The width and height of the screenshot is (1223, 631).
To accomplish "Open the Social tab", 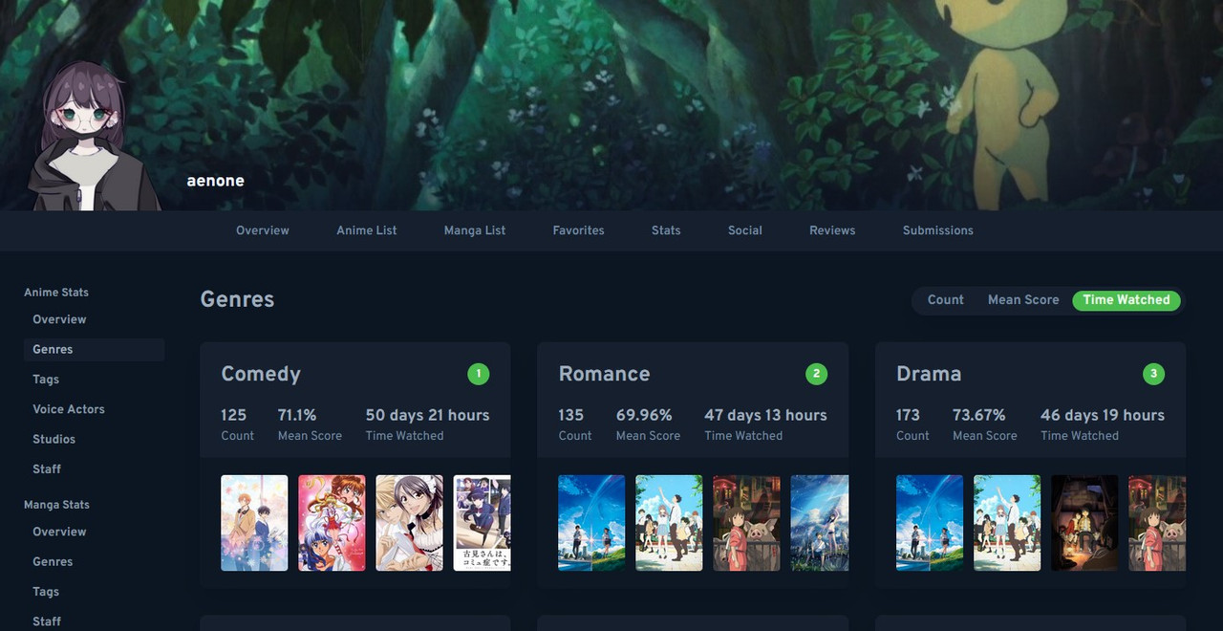I will point(745,230).
